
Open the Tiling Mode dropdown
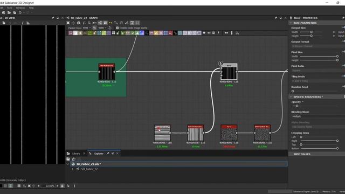click(x=318, y=81)
